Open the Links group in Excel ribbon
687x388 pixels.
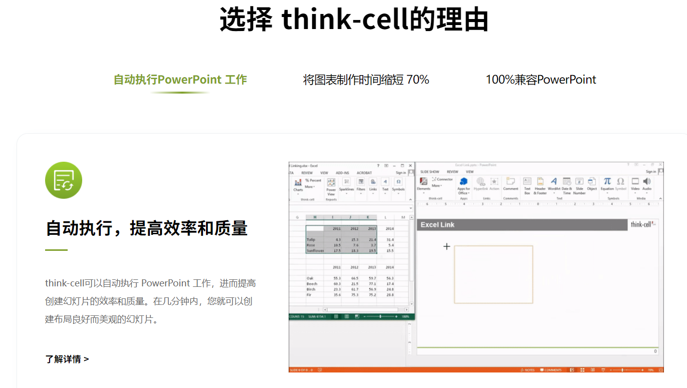click(x=373, y=185)
